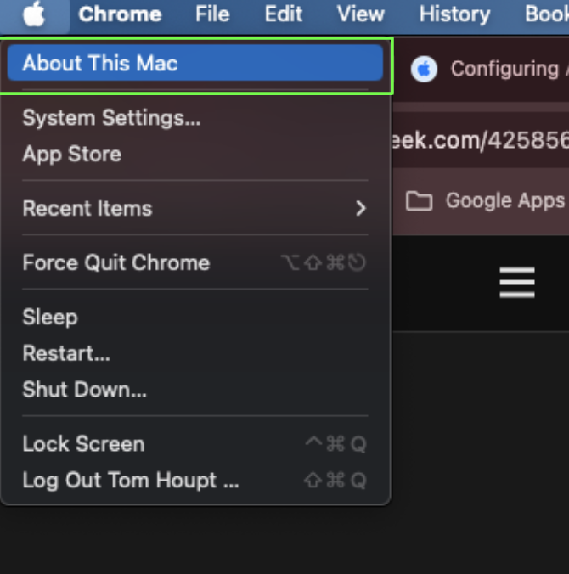Open the Edit menu

[284, 14]
